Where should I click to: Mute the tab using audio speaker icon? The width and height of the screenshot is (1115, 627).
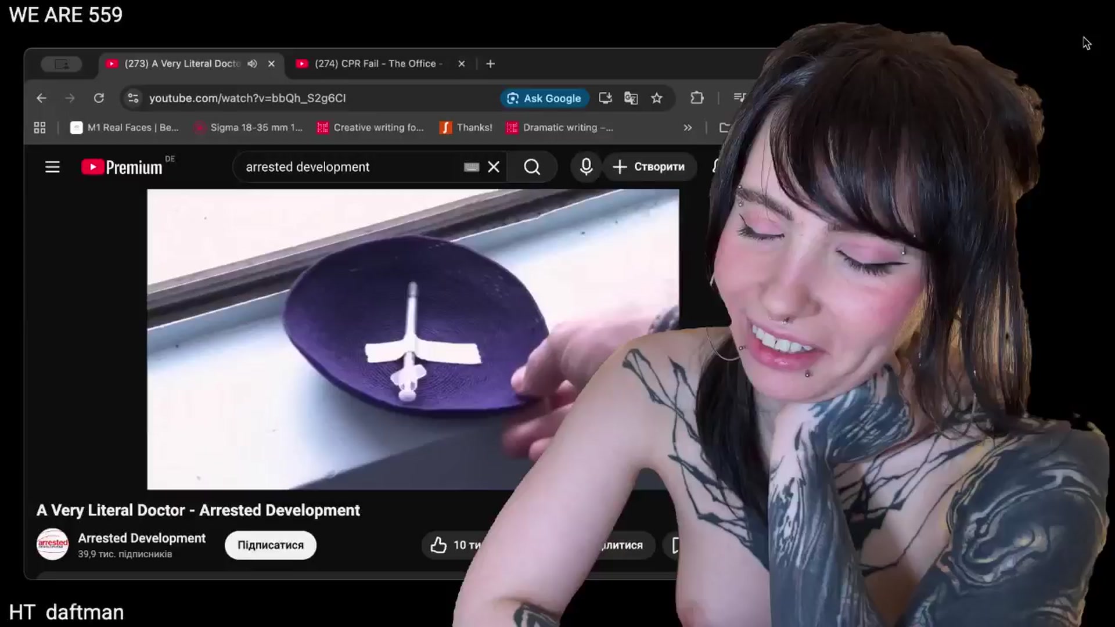tap(252, 64)
